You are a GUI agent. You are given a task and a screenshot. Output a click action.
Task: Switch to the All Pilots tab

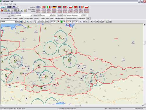tap(21, 18)
